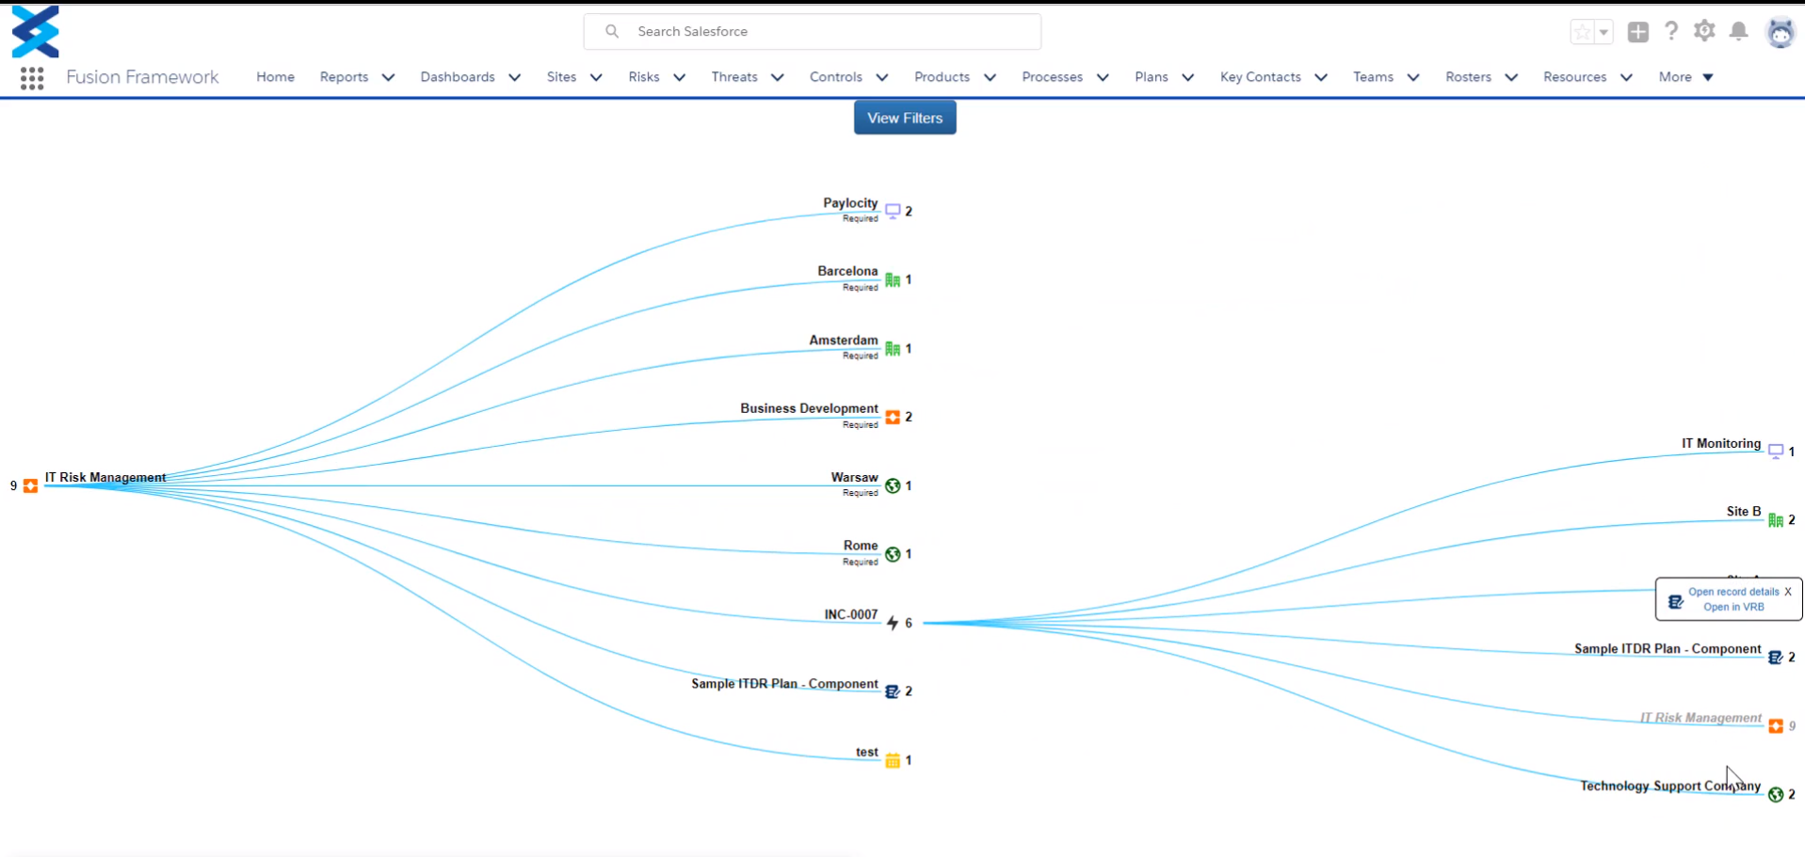Open the Reports tab
1805x857 pixels.
point(344,77)
